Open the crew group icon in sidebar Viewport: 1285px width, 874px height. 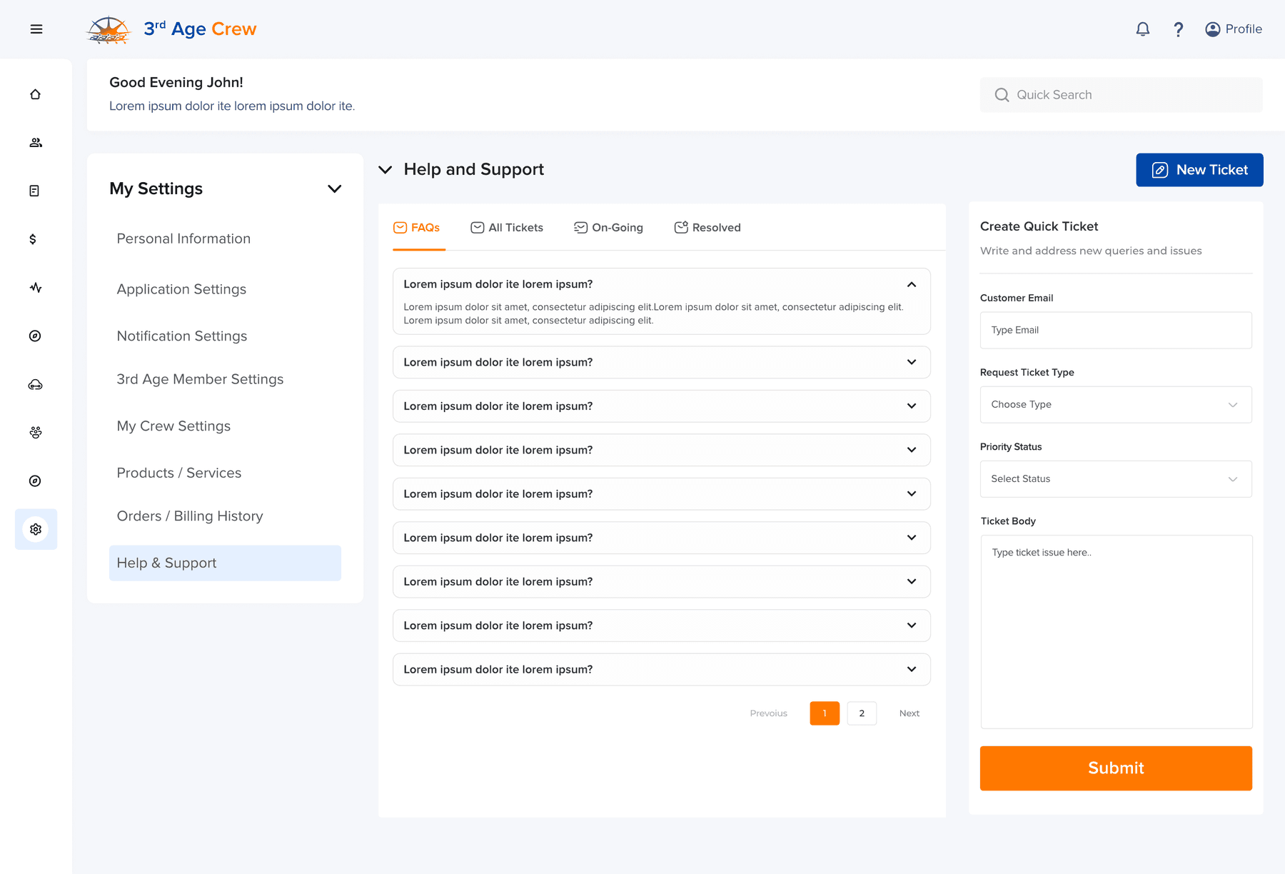pyautogui.click(x=35, y=433)
